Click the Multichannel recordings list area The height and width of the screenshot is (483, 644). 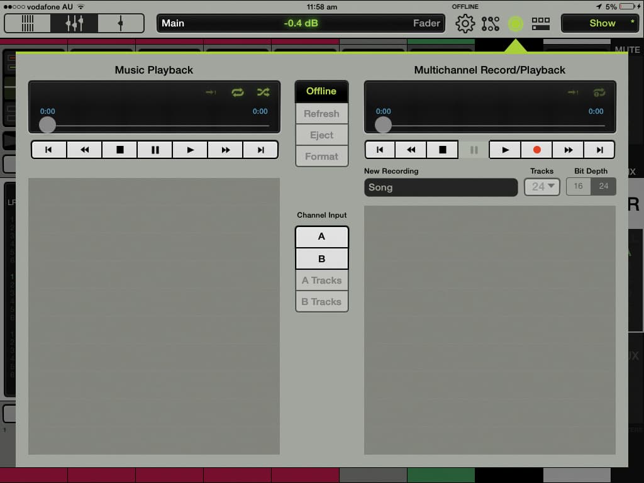point(489,330)
